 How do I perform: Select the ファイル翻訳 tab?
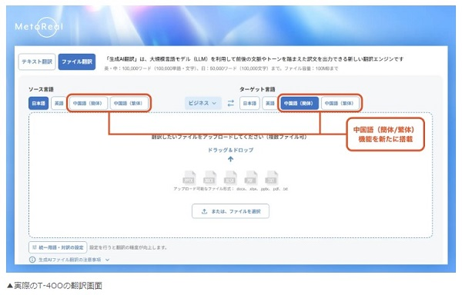[77, 61]
